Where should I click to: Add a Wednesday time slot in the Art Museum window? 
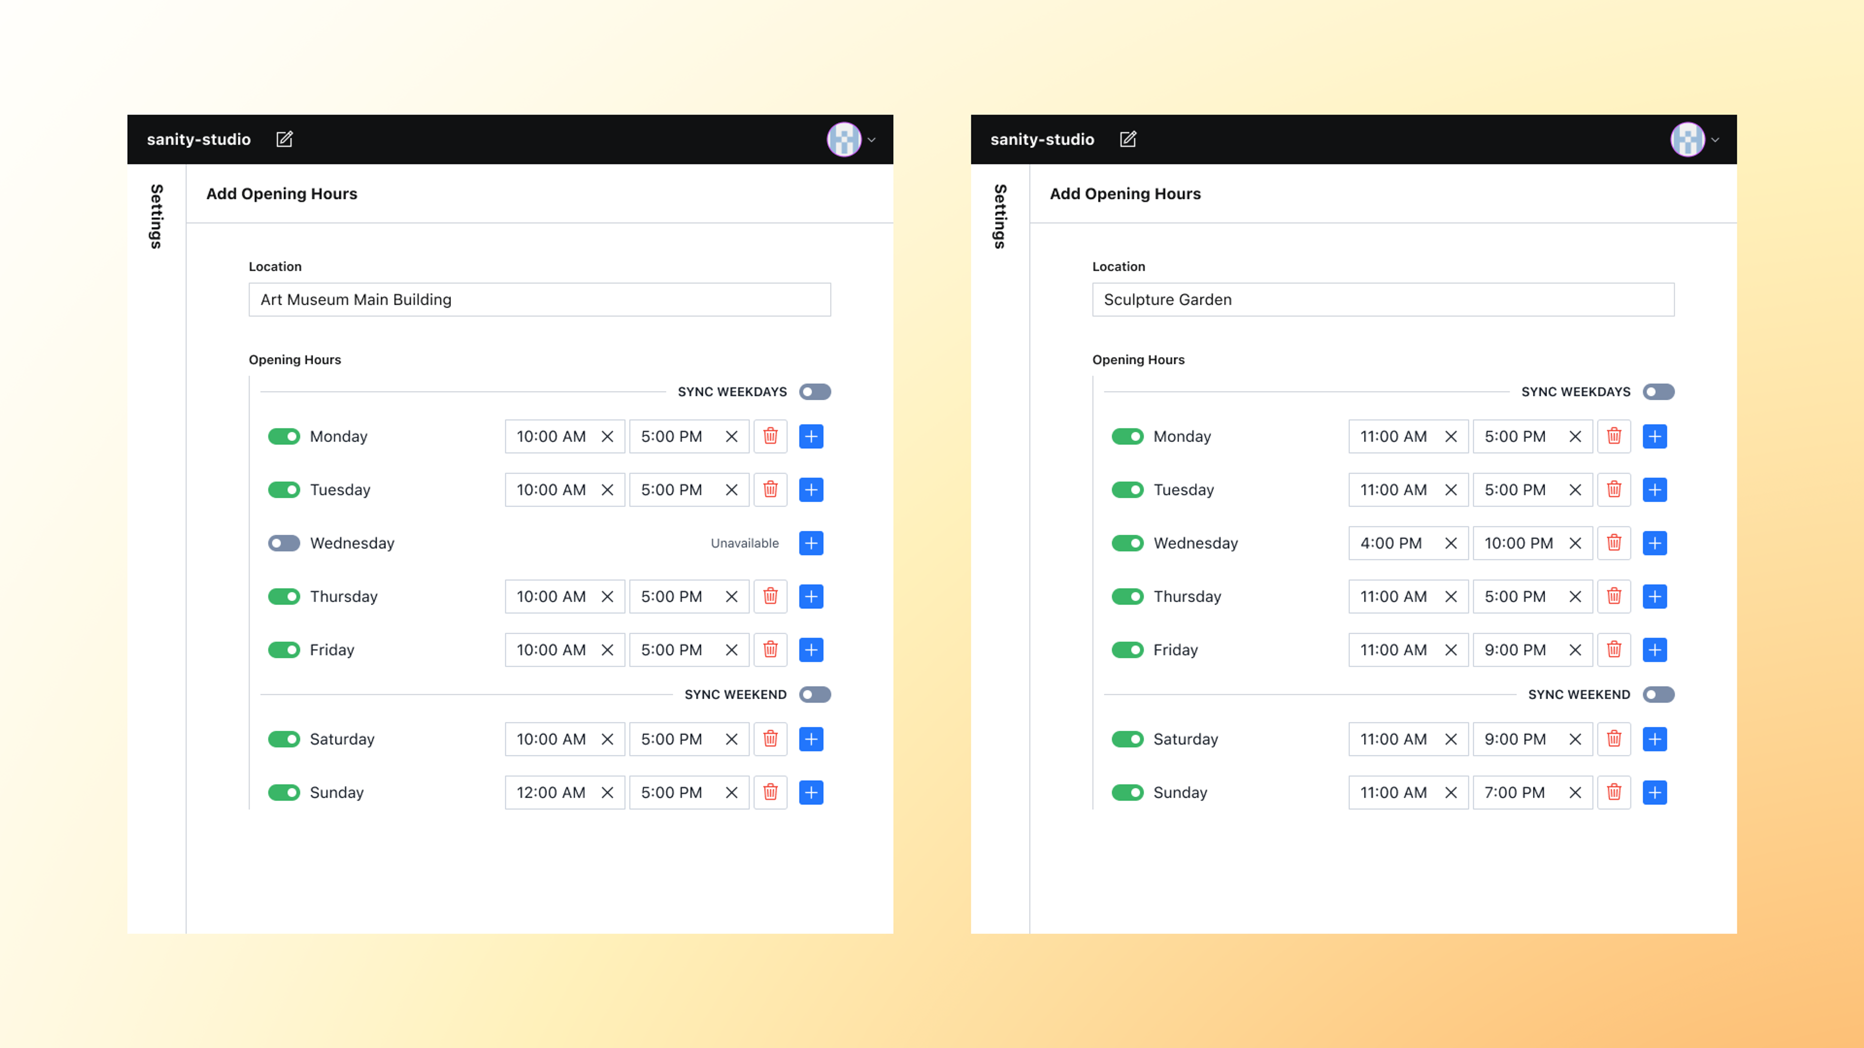tap(811, 543)
